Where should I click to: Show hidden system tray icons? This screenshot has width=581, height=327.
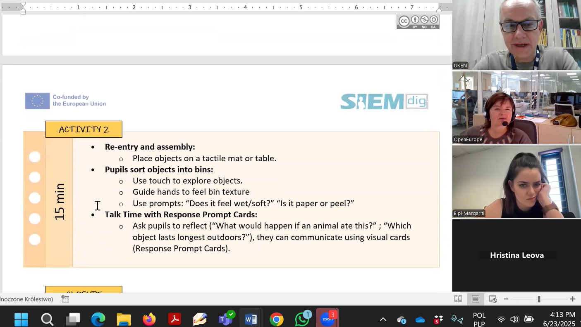pyautogui.click(x=383, y=319)
